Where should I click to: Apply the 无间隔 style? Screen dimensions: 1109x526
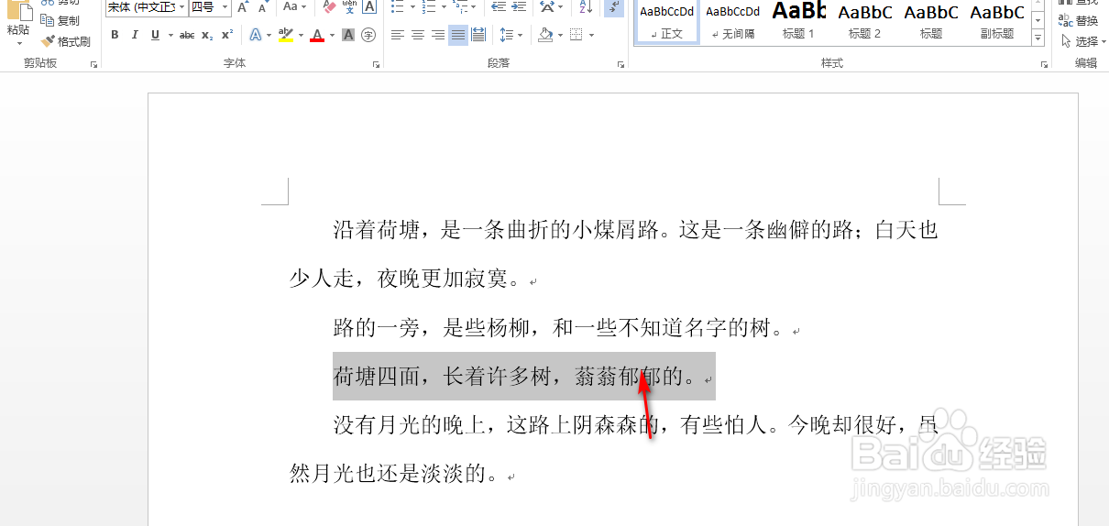coord(733,22)
